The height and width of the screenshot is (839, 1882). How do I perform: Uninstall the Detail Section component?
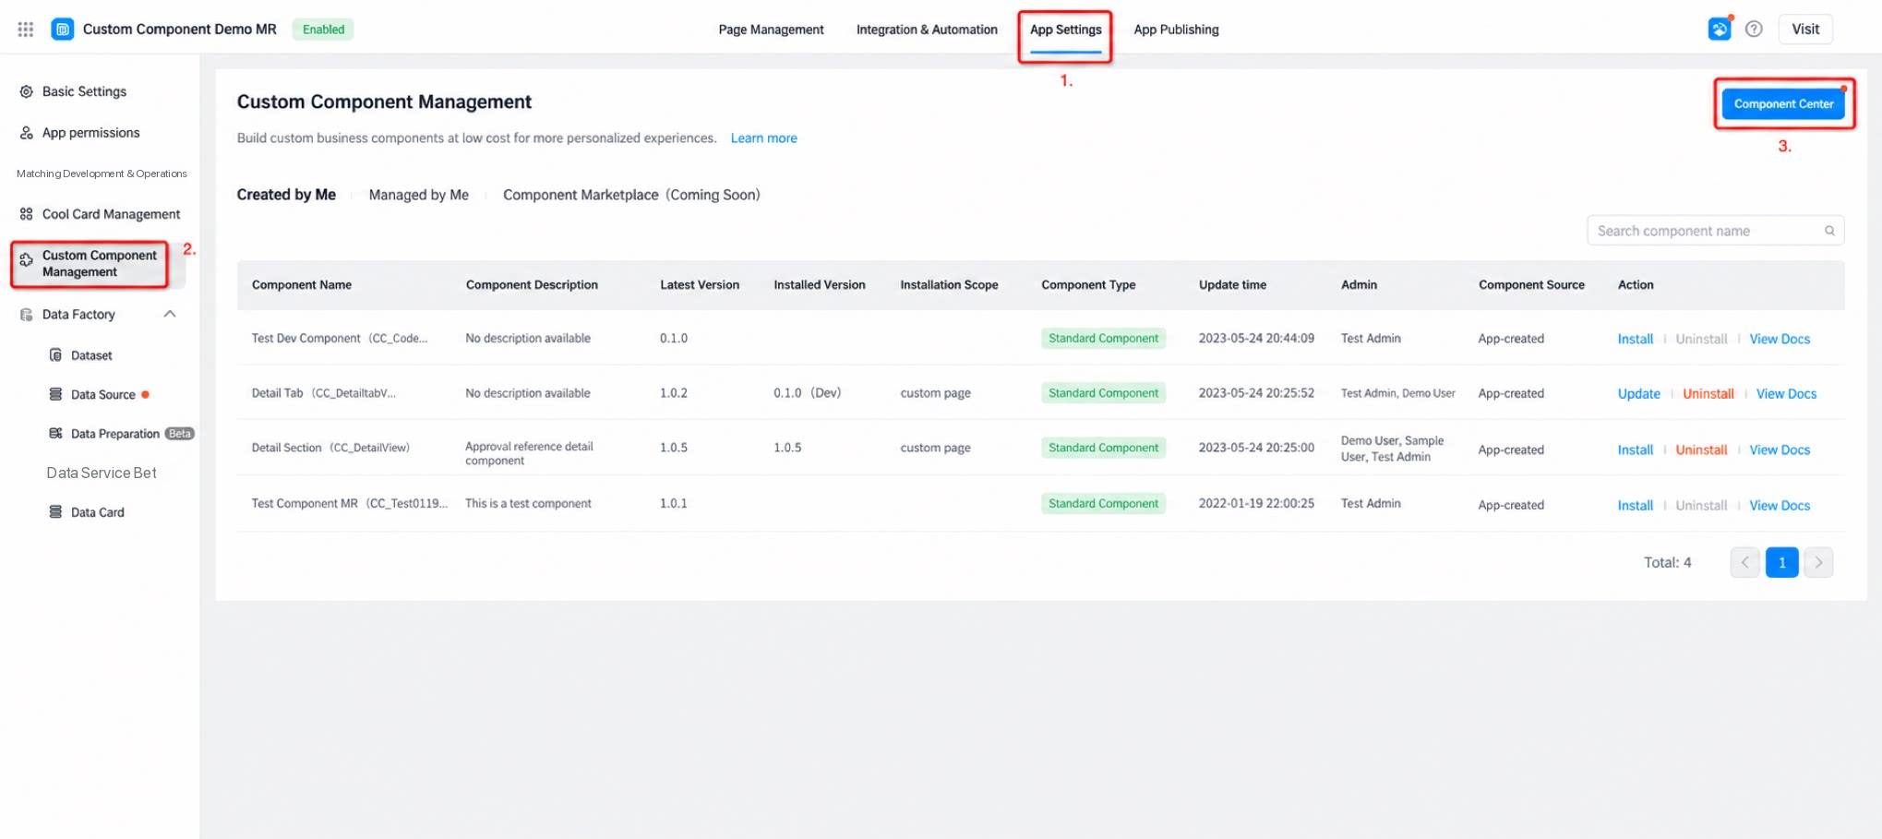(x=1701, y=450)
